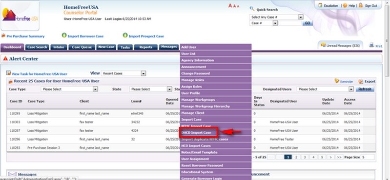
Task: Open the Case Queue tab
Action: click(82, 47)
